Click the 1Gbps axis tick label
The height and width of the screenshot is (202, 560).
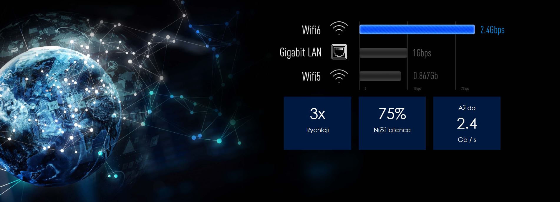click(417, 89)
